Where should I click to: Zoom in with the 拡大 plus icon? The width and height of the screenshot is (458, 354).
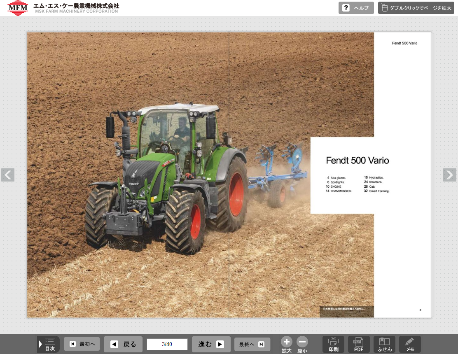pos(287,345)
